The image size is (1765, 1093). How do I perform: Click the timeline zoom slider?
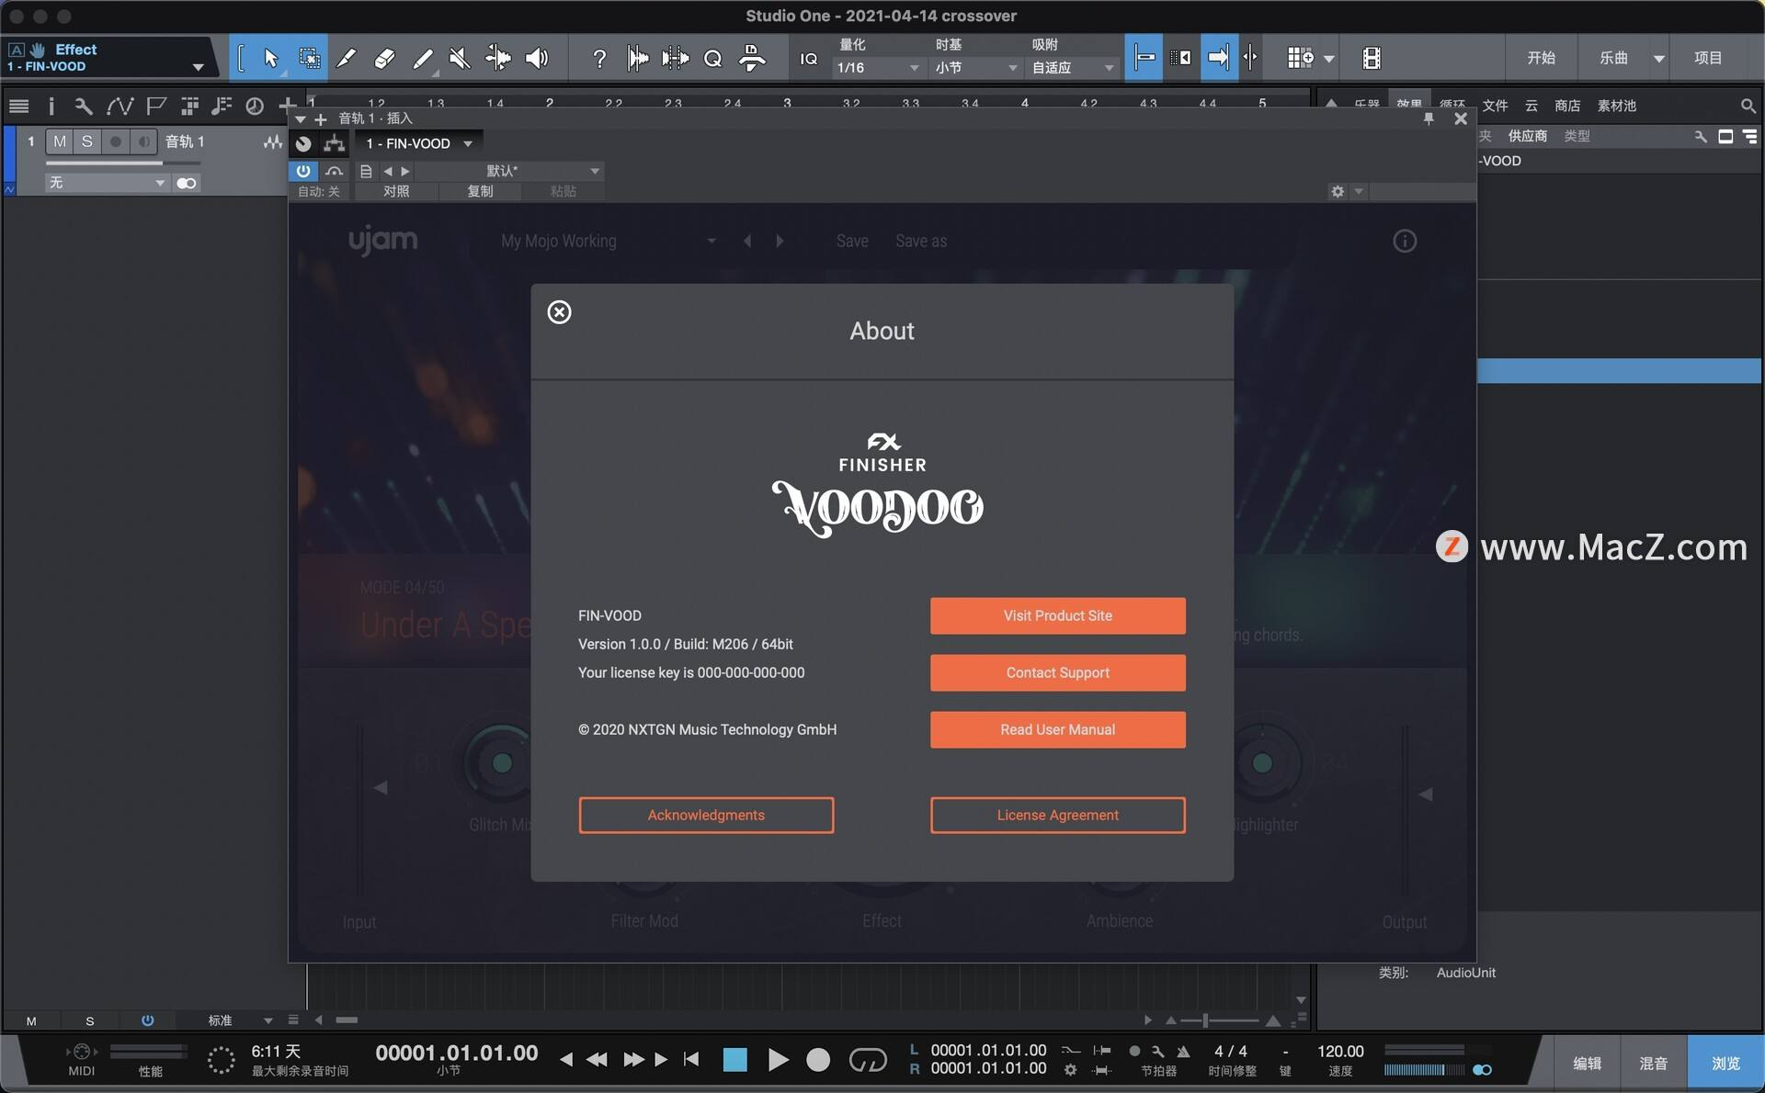coord(1222,1020)
